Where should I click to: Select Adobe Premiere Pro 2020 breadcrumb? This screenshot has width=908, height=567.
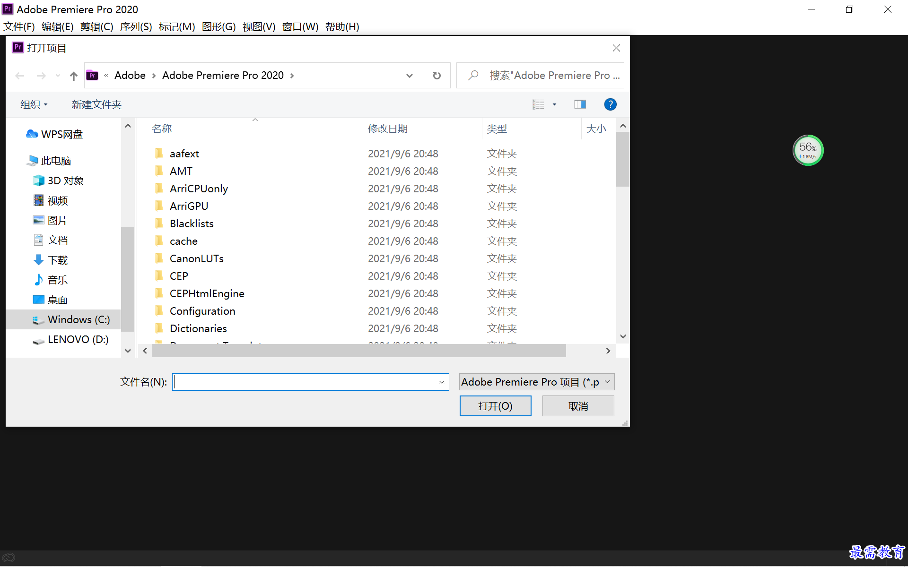click(223, 76)
